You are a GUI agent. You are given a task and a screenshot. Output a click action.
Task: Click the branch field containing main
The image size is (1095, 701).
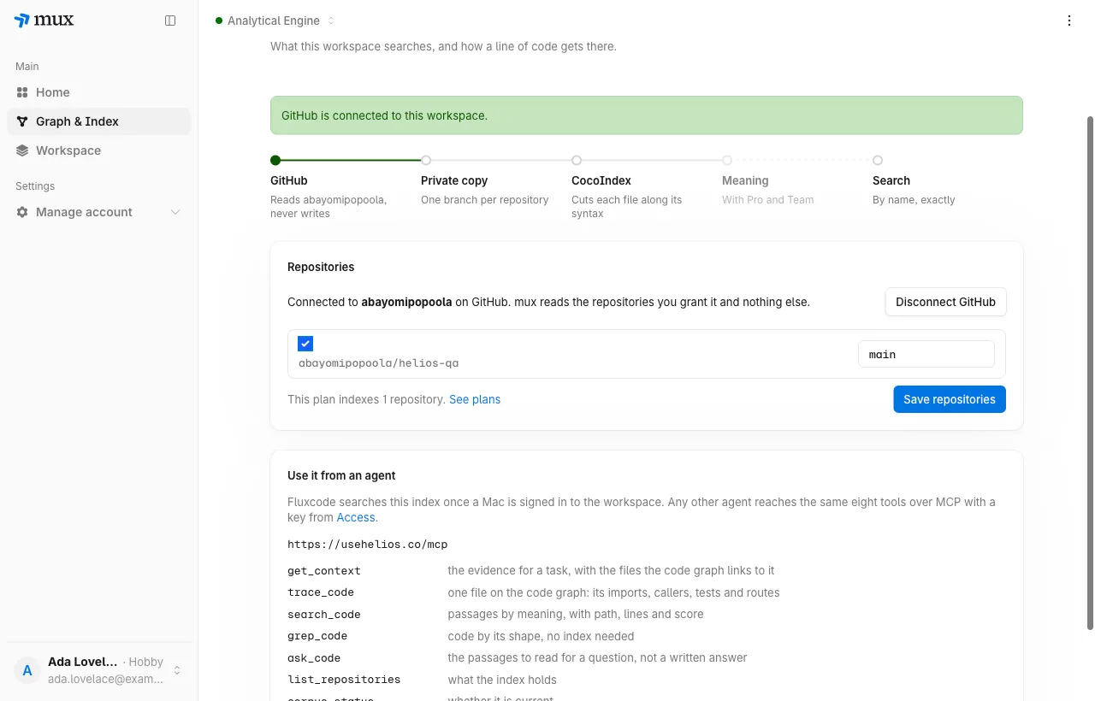click(926, 354)
